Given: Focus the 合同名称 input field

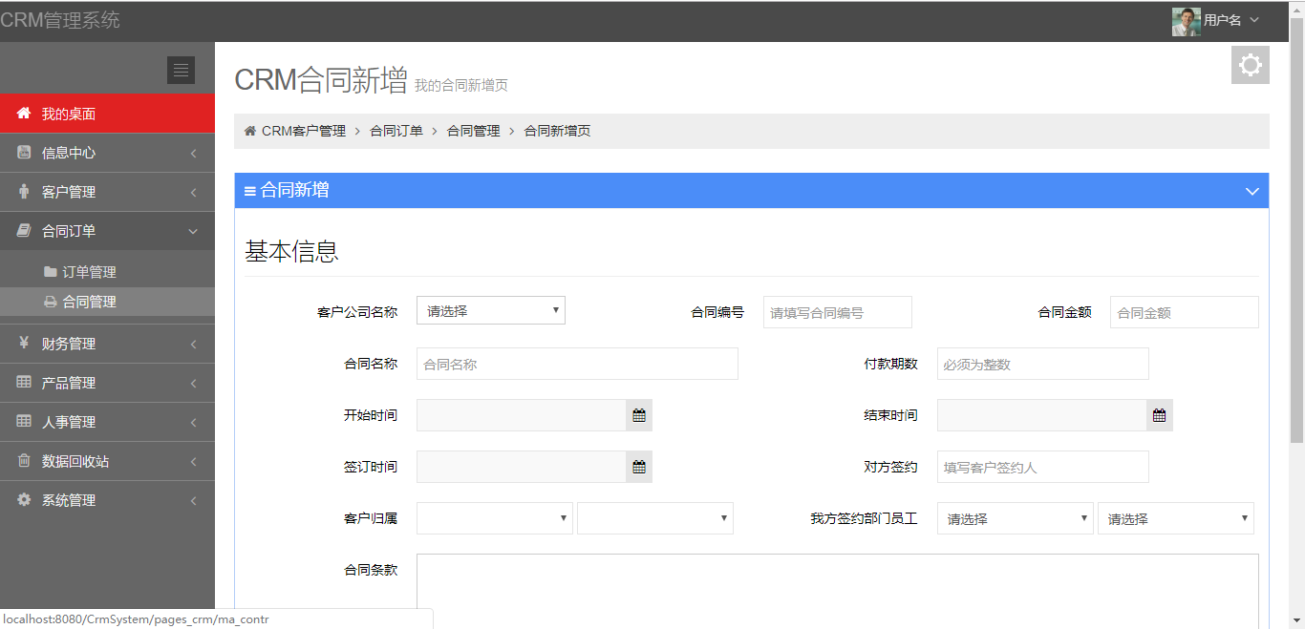Looking at the screenshot, I should coord(577,364).
